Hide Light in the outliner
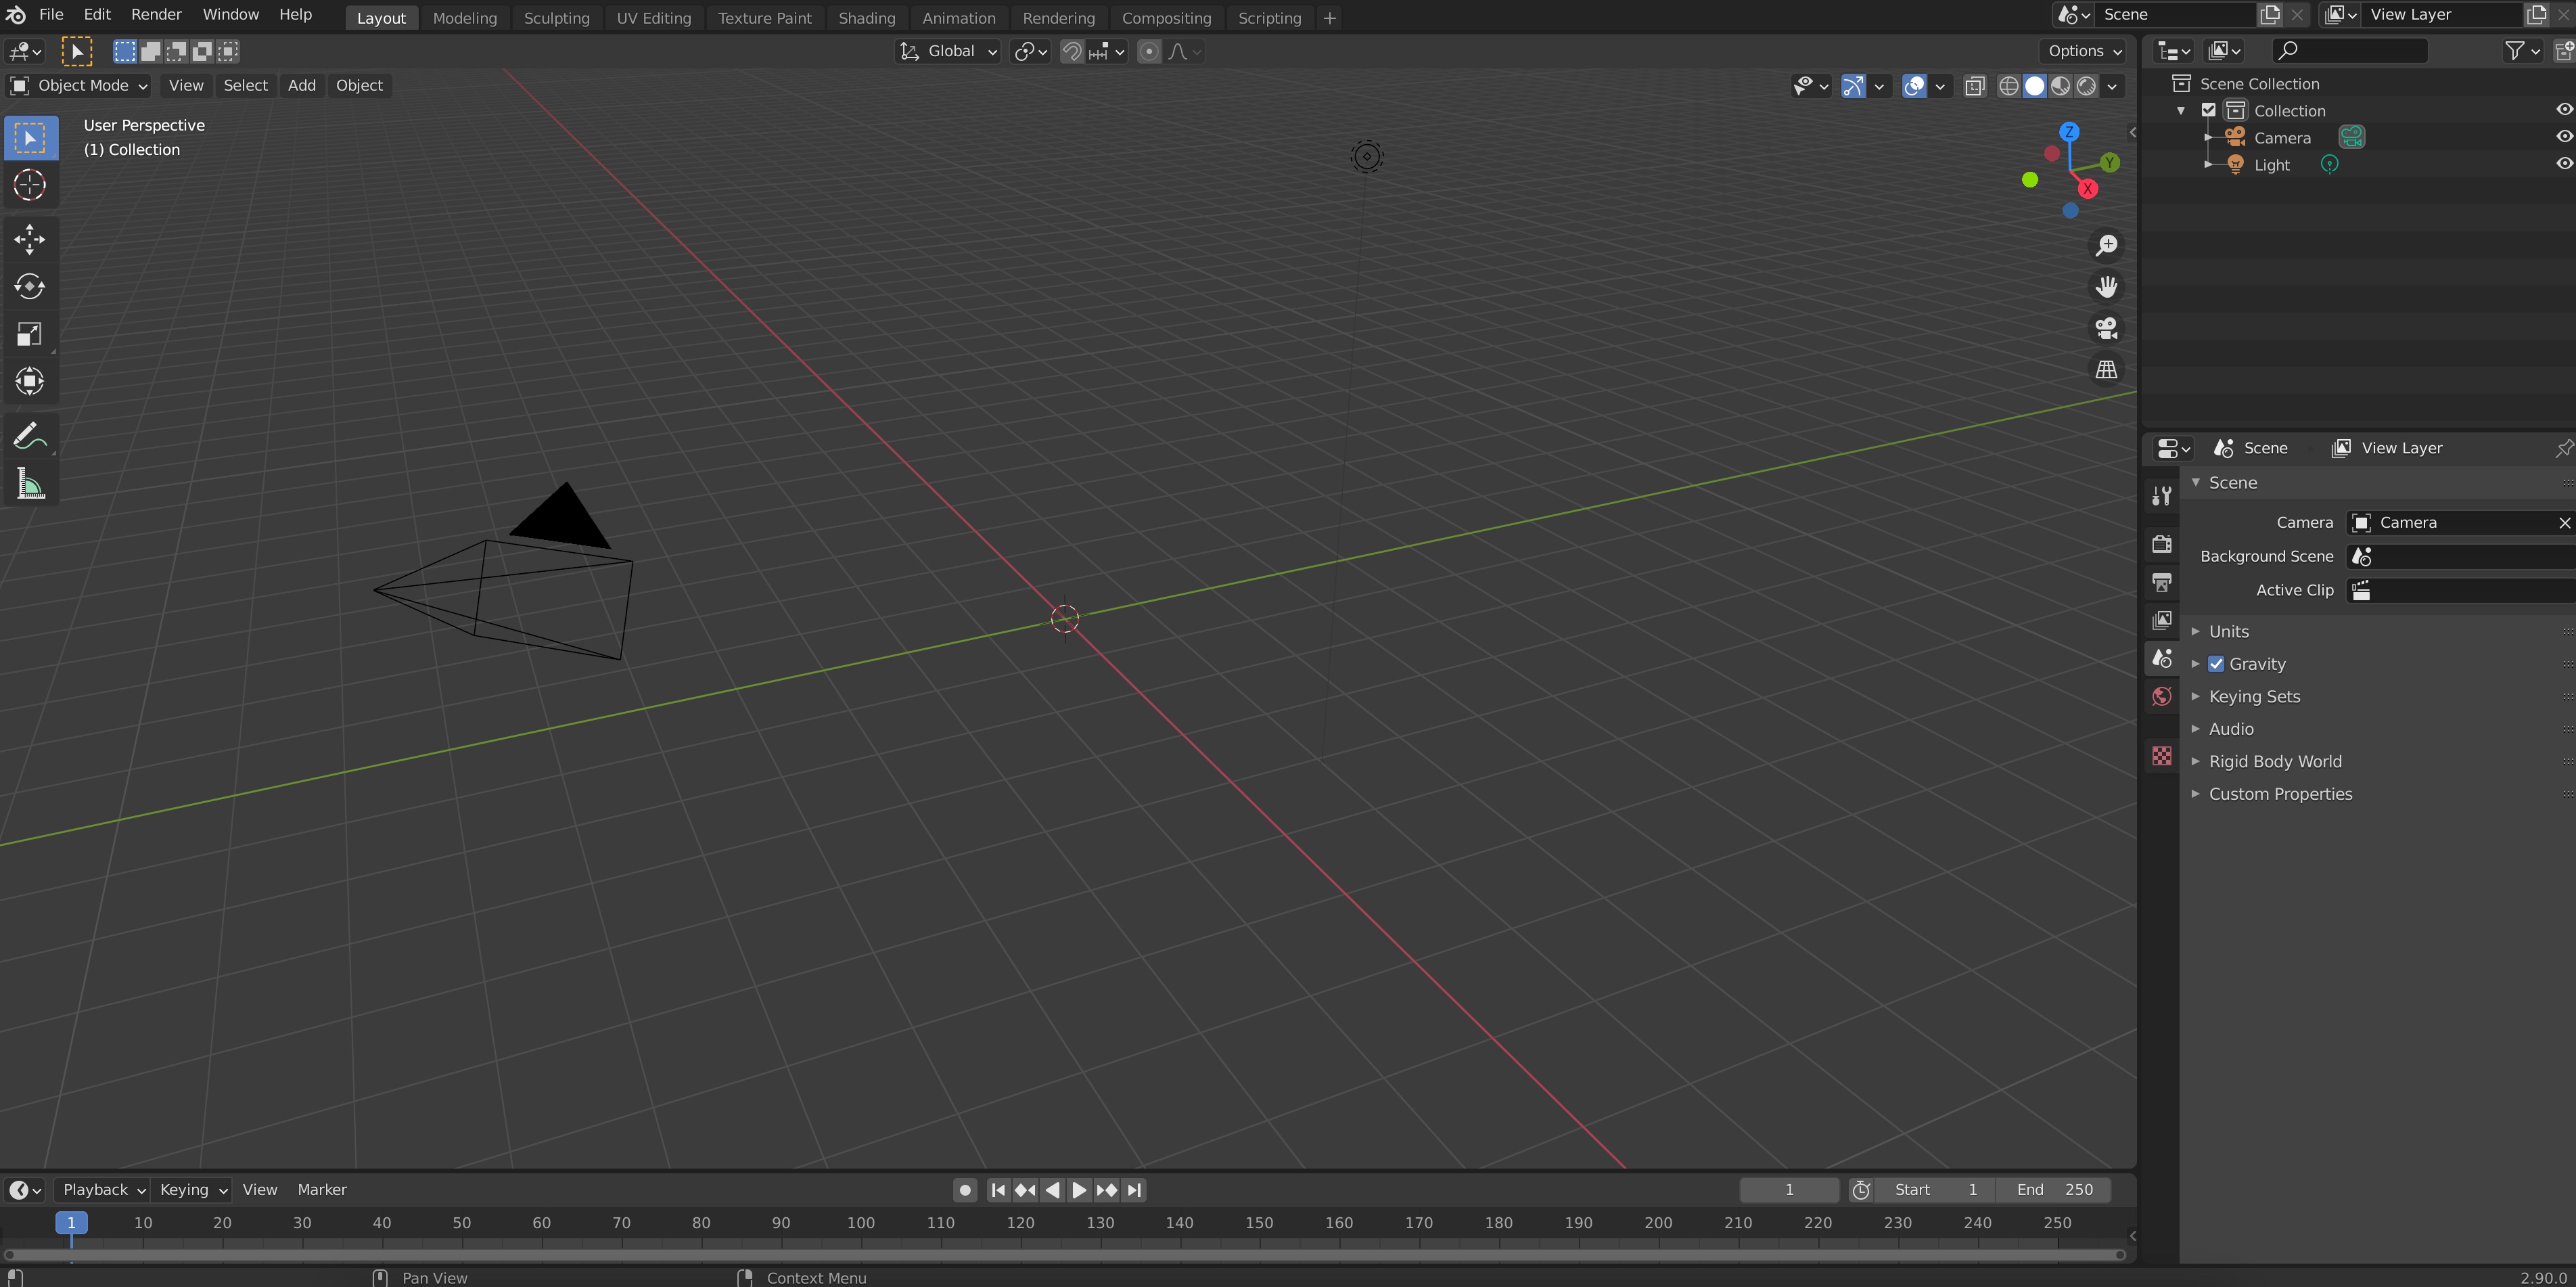The width and height of the screenshot is (2576, 1287). [2564, 164]
